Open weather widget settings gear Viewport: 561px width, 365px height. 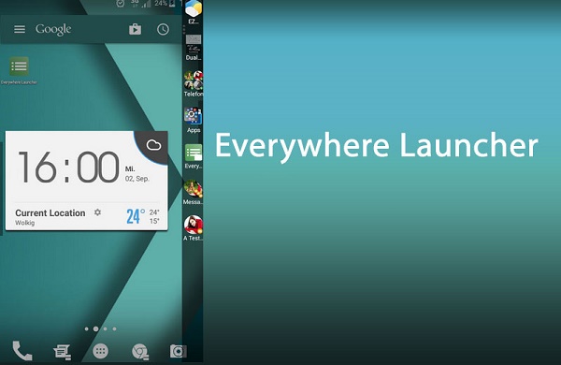[97, 212]
